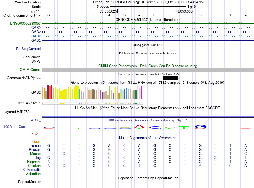
Task: Click the Elephant species row label
Action: (x=34, y=162)
